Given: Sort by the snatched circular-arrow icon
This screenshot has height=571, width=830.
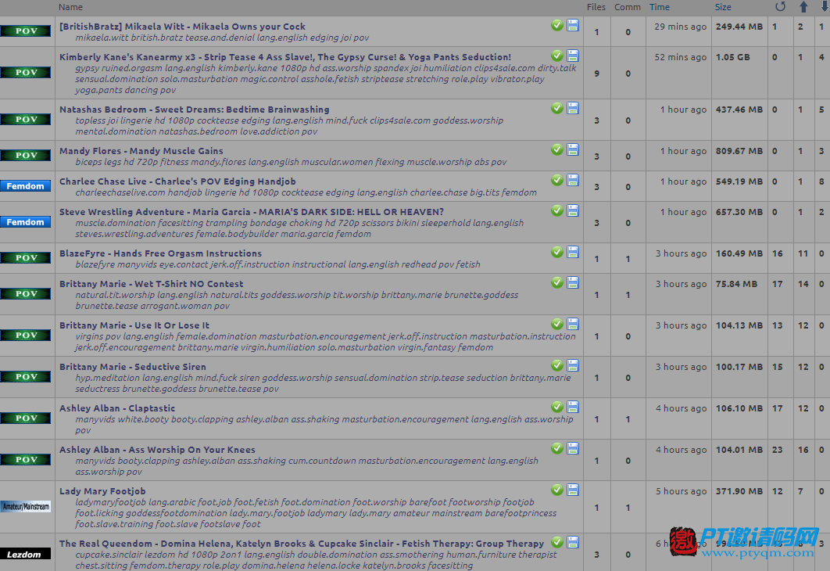Looking at the screenshot, I should tap(780, 7).
